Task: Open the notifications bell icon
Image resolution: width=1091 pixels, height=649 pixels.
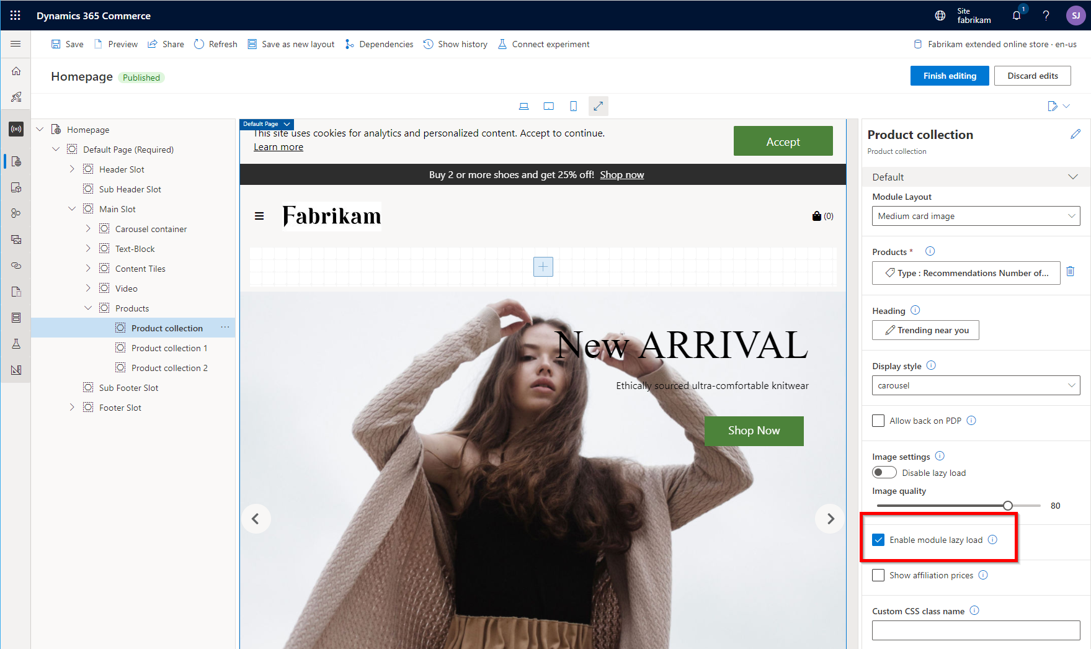Action: (1016, 15)
